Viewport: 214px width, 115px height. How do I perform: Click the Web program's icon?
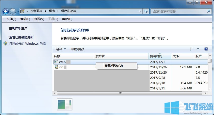[56, 62]
